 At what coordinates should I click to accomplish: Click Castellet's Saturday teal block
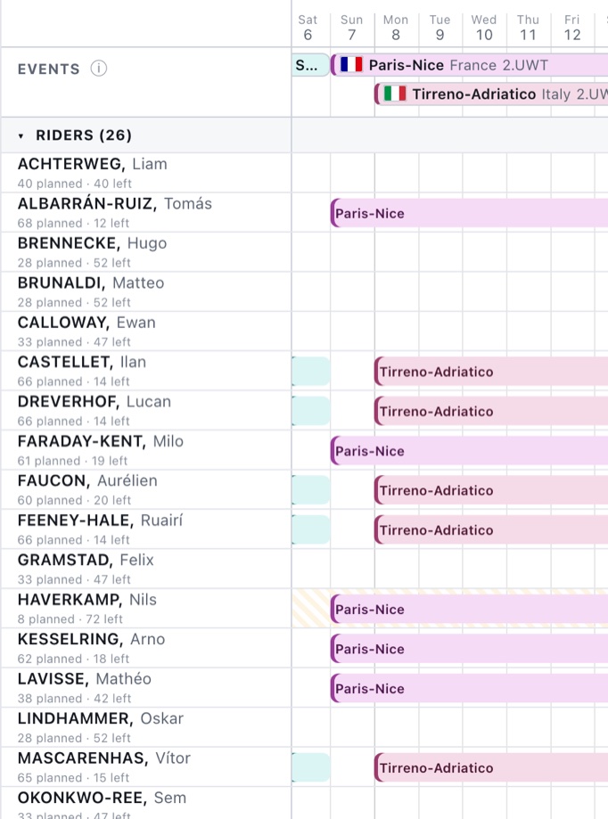click(311, 372)
